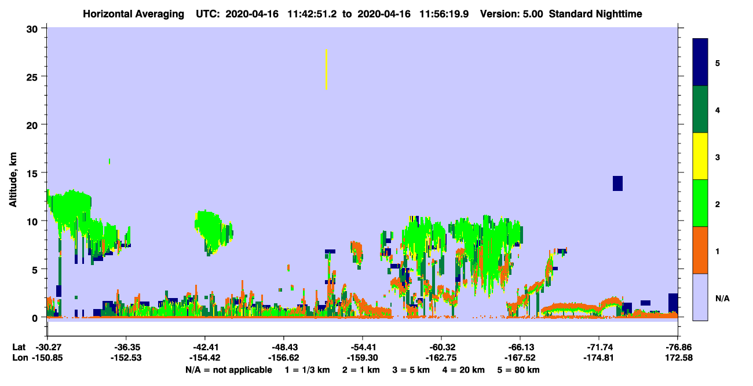
Task: Click the dark green level 4 colorbar segment
Action: pos(700,109)
